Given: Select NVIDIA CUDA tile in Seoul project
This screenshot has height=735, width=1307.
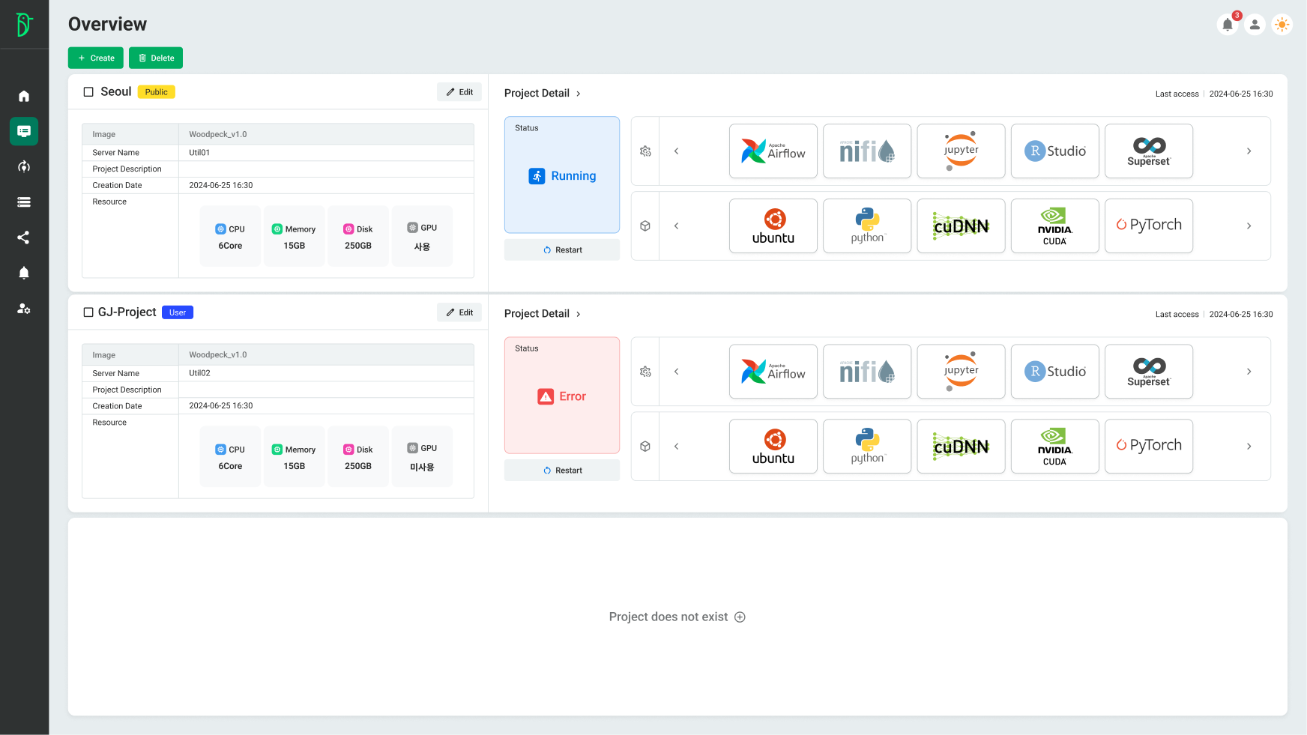Looking at the screenshot, I should 1055,226.
